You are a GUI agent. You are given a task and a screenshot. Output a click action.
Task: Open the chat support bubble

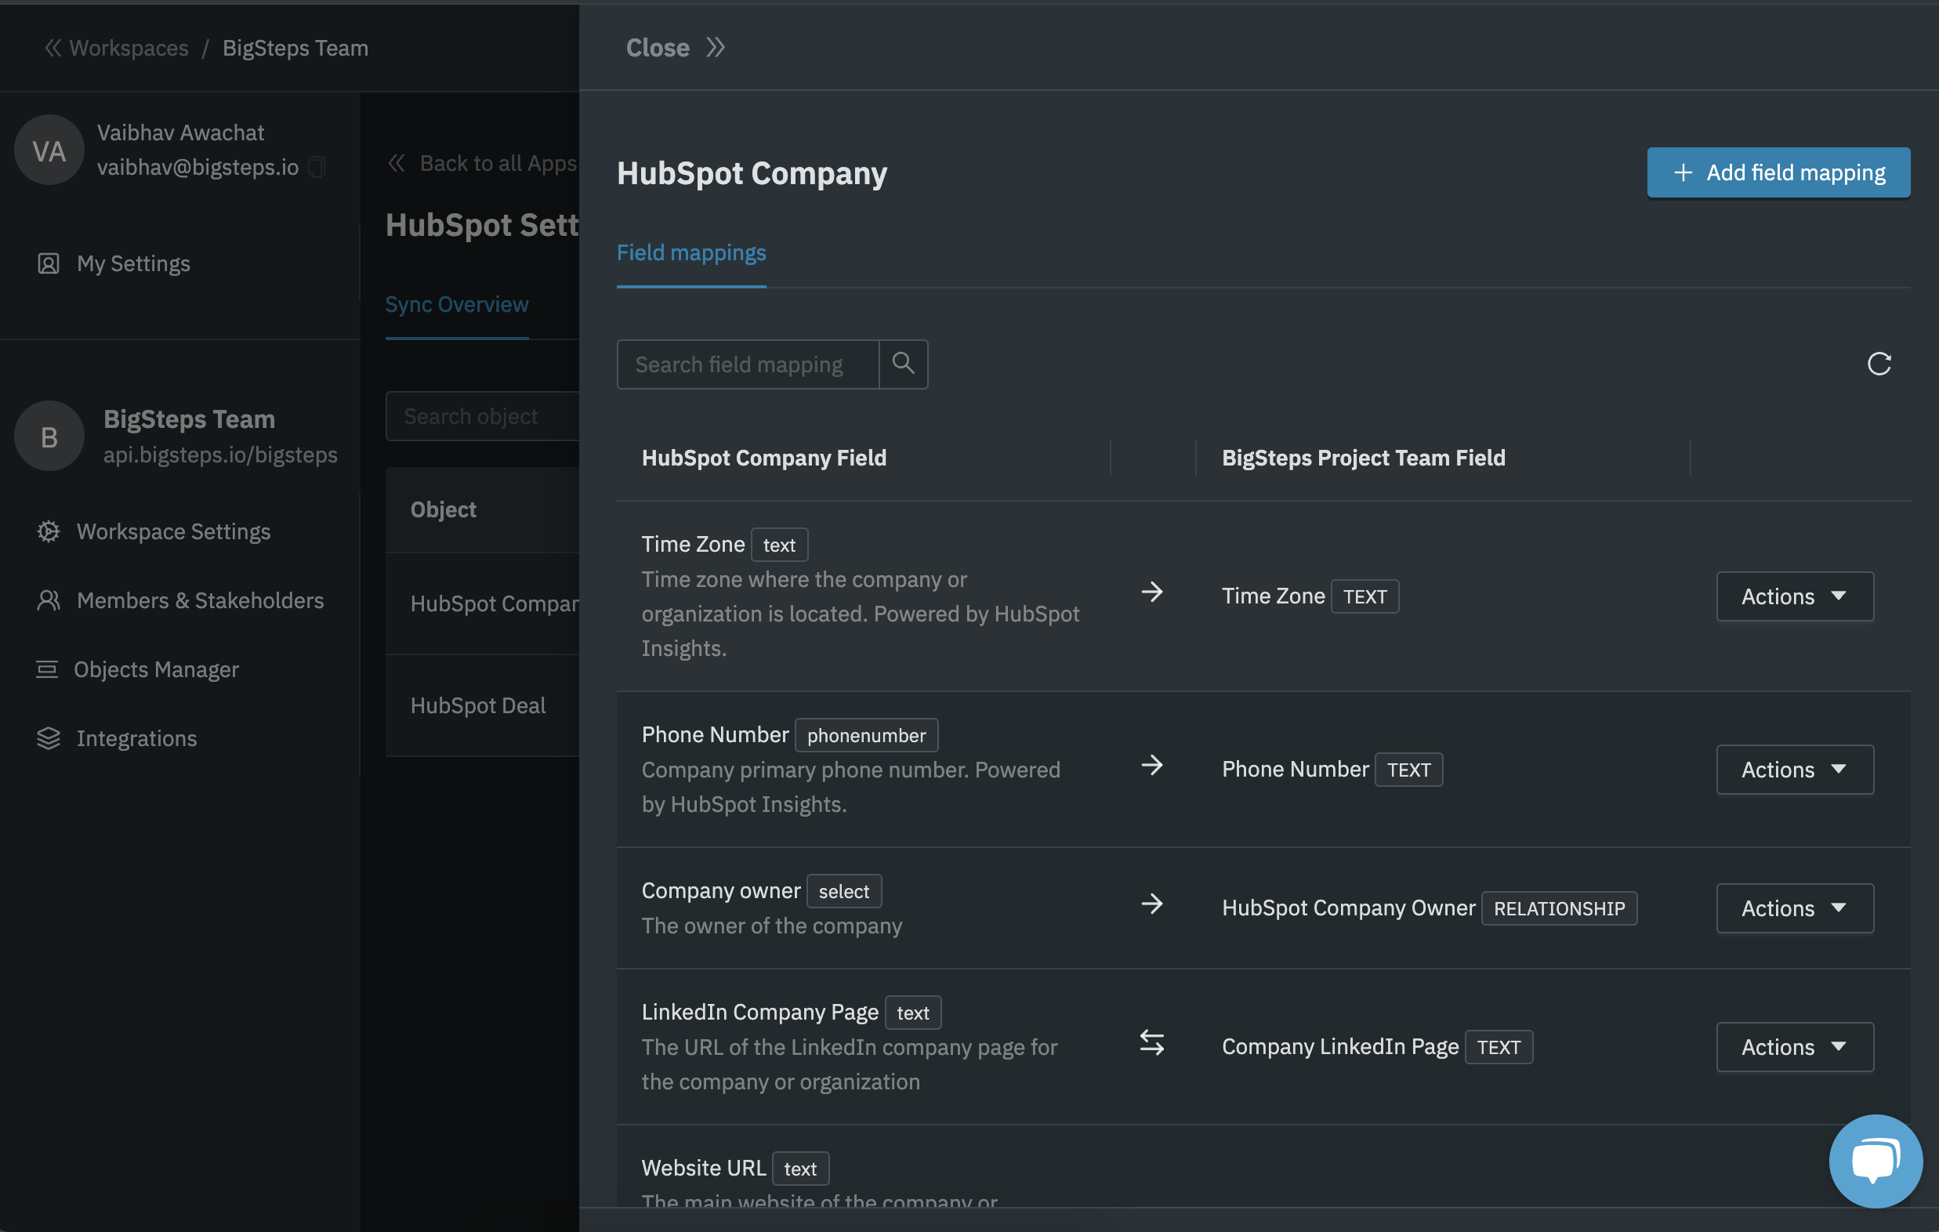coord(1876,1161)
